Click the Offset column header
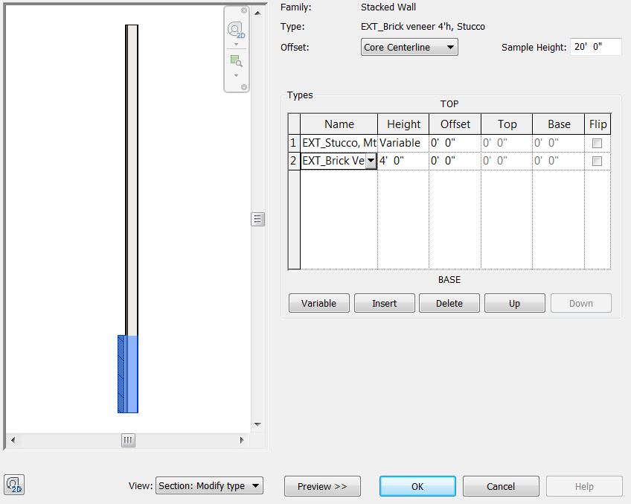Screen dimensions: 631x504 point(455,124)
